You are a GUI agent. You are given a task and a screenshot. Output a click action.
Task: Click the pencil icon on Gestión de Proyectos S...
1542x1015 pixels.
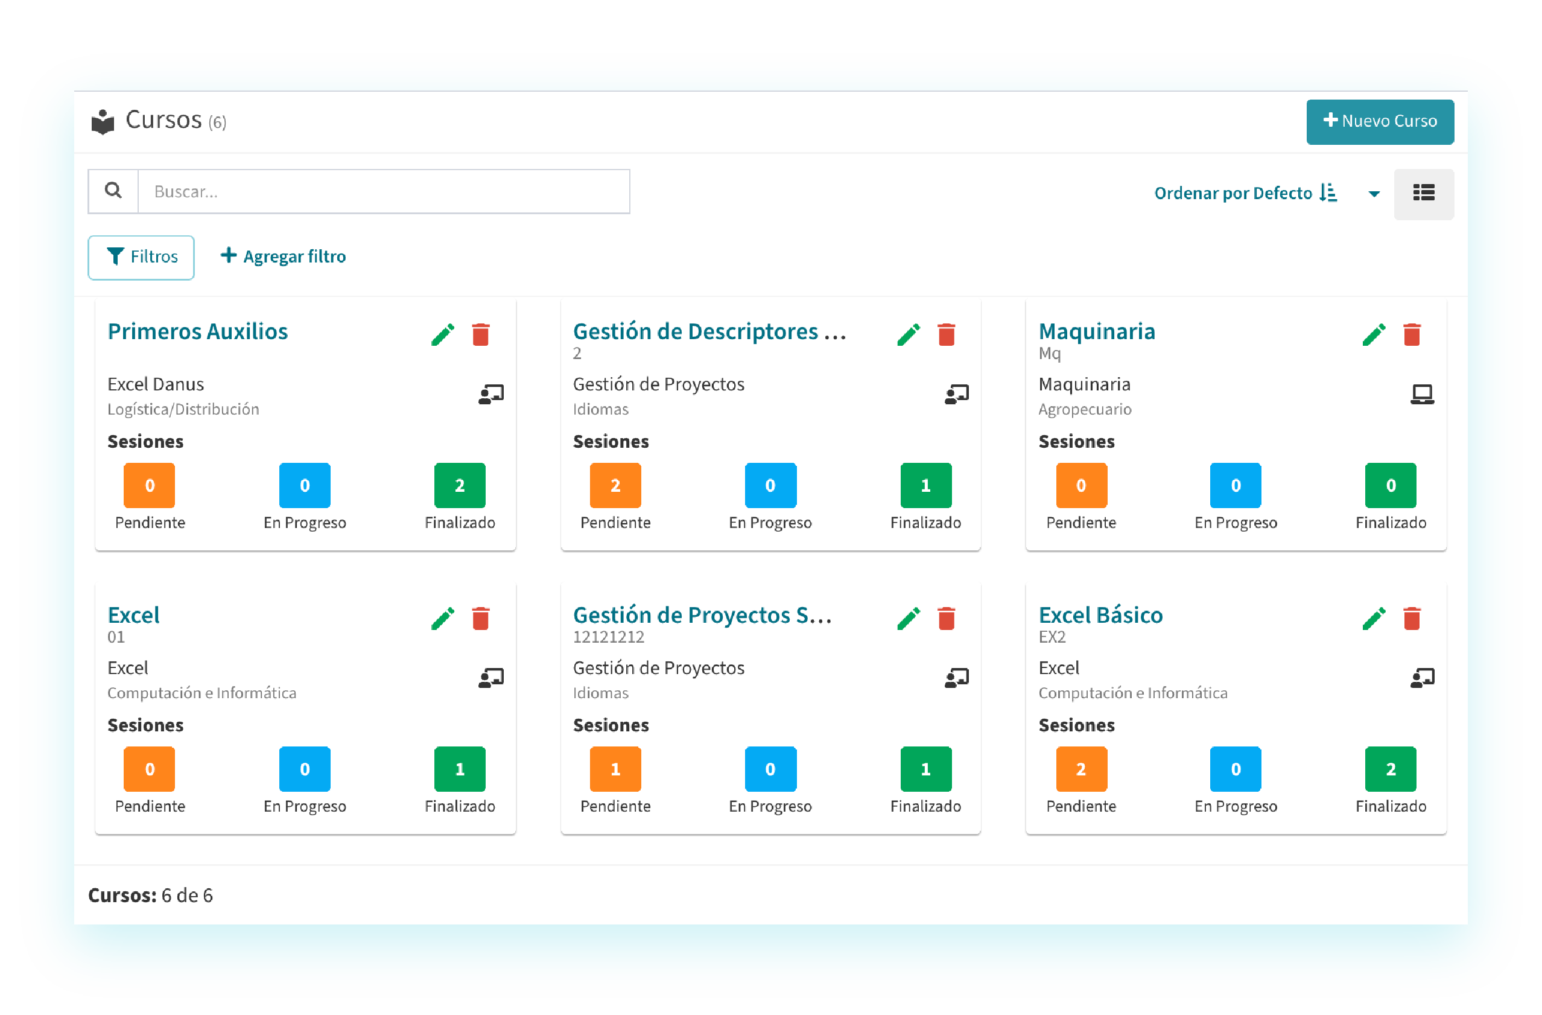click(909, 619)
